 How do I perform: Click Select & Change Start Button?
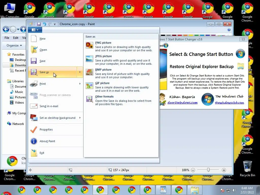coord(201,54)
